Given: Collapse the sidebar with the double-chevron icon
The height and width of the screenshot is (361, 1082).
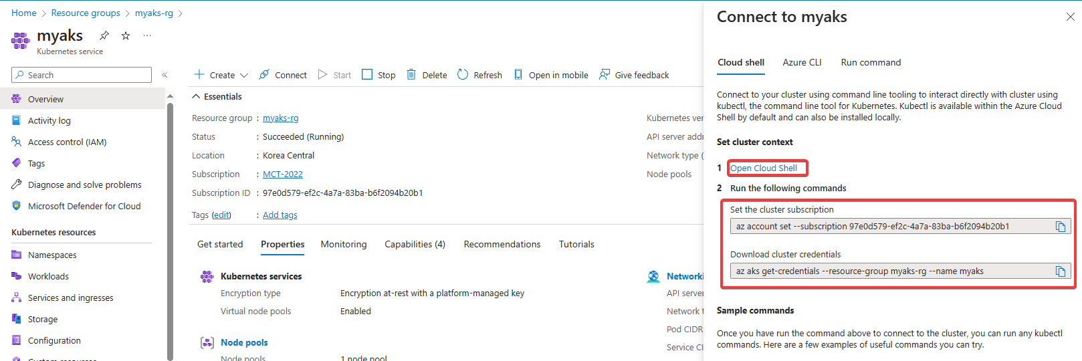Looking at the screenshot, I should 165,75.
